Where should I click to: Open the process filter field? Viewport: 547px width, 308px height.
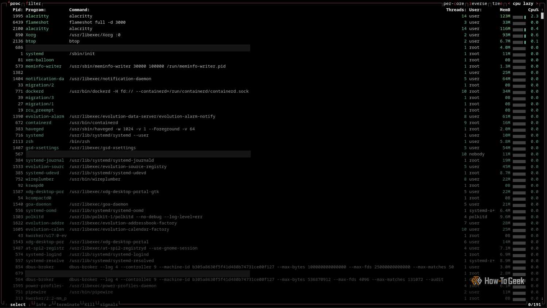pyautogui.click(x=34, y=4)
